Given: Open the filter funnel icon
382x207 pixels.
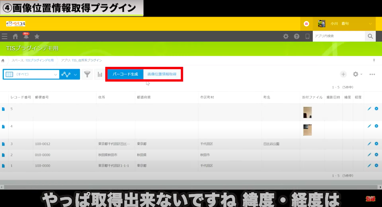Looking at the screenshot, I should pos(87,74).
